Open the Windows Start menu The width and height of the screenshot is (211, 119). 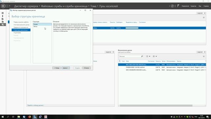coord(3,117)
